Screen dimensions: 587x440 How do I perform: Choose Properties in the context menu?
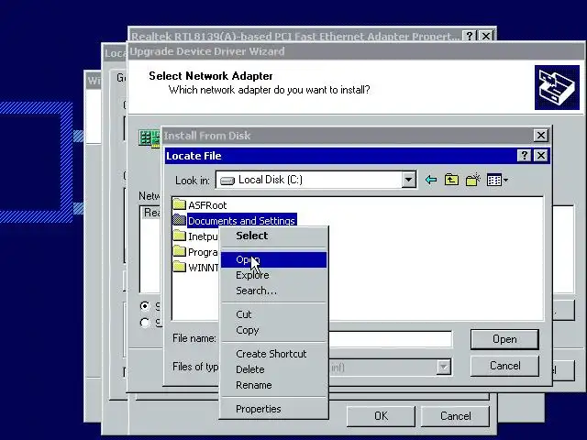273,409
